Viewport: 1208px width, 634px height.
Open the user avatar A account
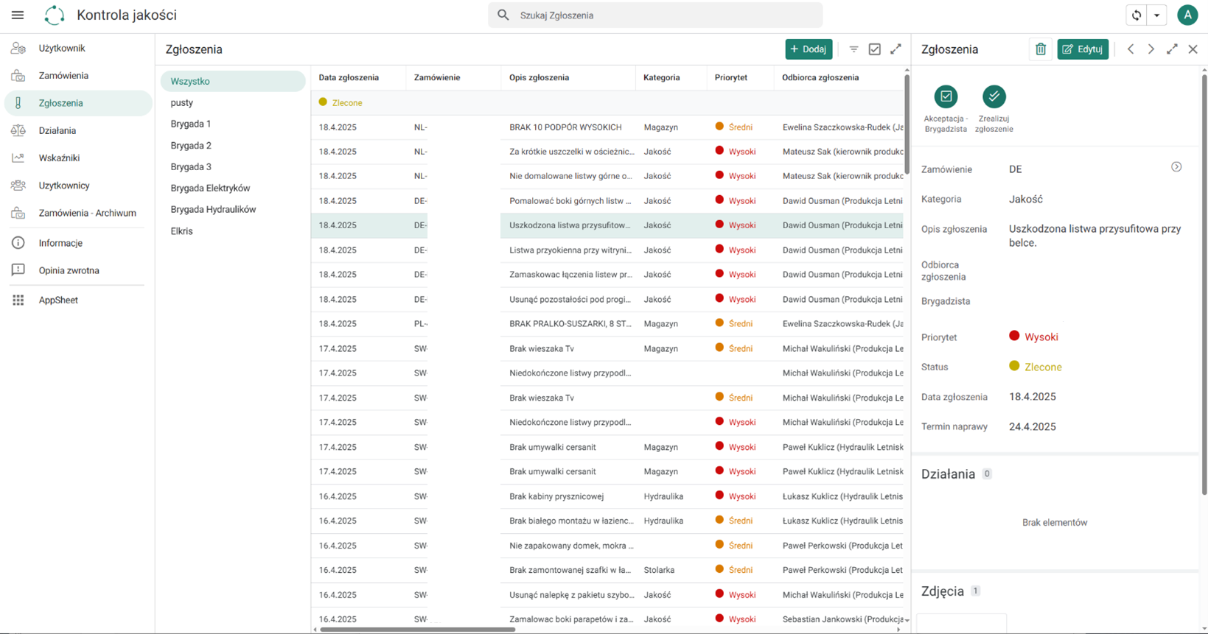click(x=1187, y=15)
